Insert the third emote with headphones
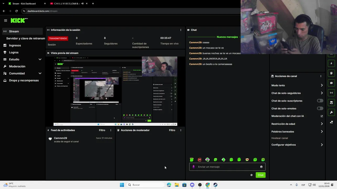The image size is (337, 189). (x=207, y=160)
